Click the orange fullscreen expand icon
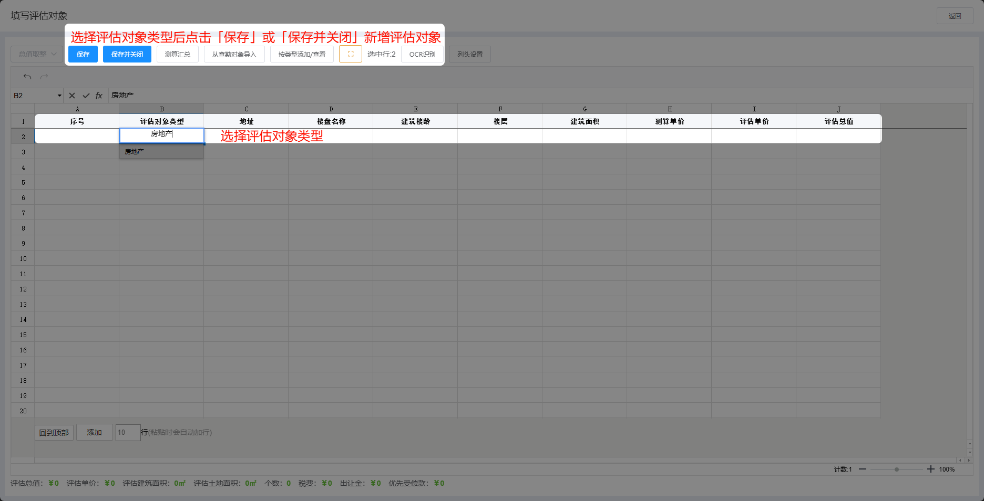 point(351,54)
